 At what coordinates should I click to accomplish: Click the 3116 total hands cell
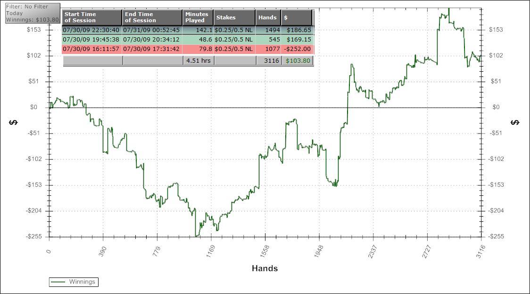point(268,60)
